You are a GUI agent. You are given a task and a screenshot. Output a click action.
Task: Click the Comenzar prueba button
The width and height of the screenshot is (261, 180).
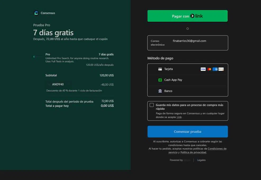point(187,132)
